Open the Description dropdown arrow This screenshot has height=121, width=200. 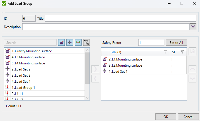click(193, 27)
